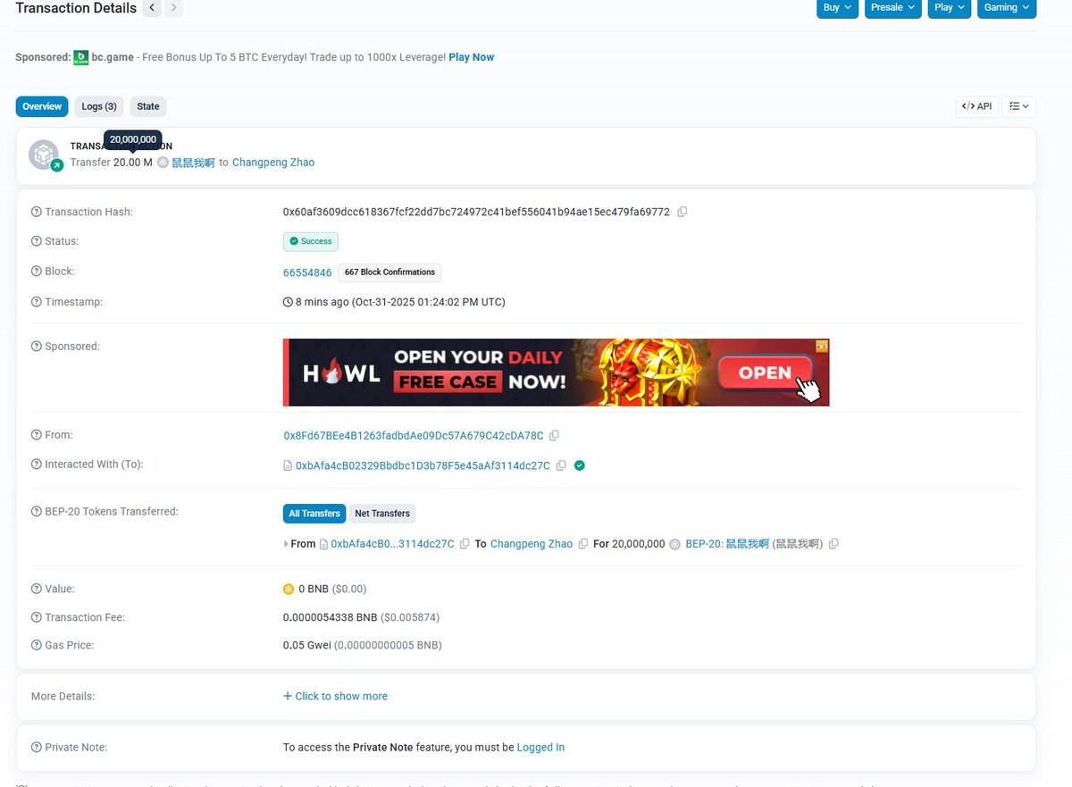This screenshot has height=787, width=1072.
Task: Select the Overview tab
Action: coord(42,106)
